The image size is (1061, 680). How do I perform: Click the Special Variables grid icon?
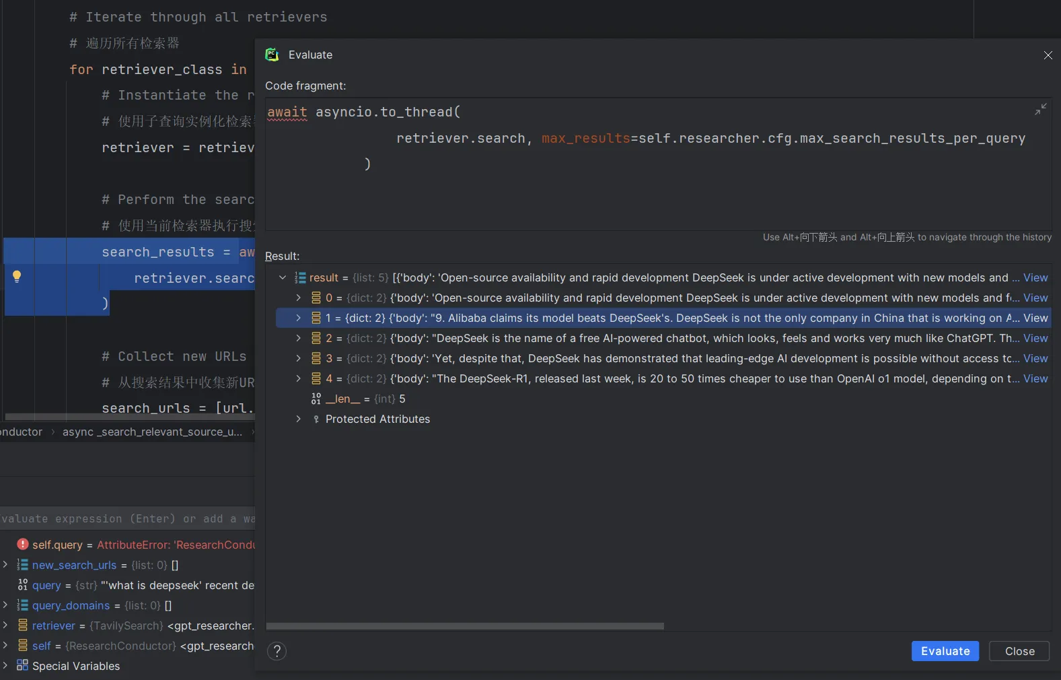pos(22,665)
